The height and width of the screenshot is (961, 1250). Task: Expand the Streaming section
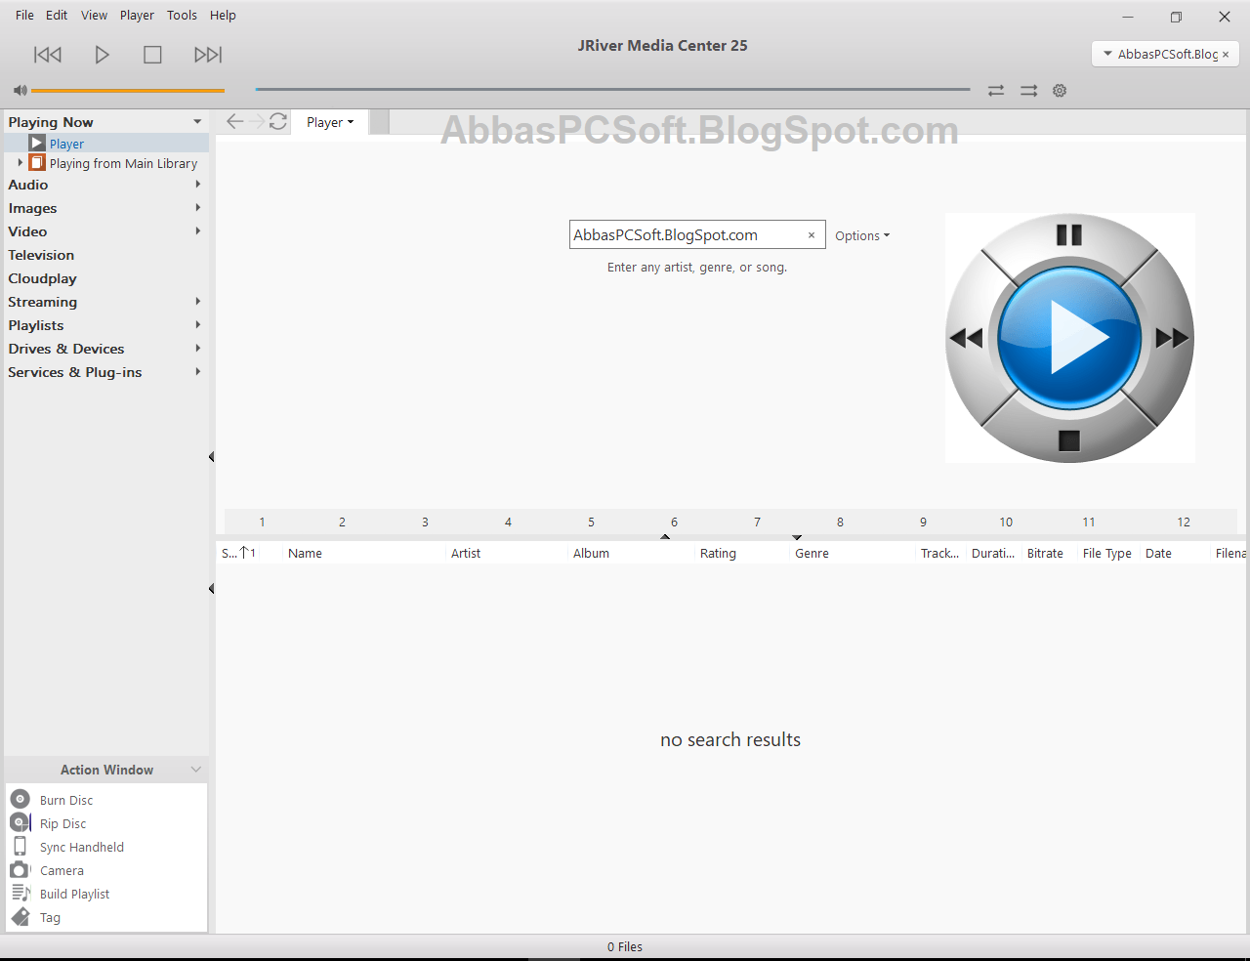tap(198, 302)
